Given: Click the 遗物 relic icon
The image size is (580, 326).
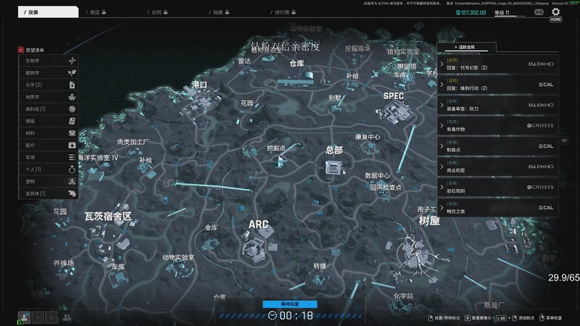Looking at the screenshot, I should click(72, 182).
